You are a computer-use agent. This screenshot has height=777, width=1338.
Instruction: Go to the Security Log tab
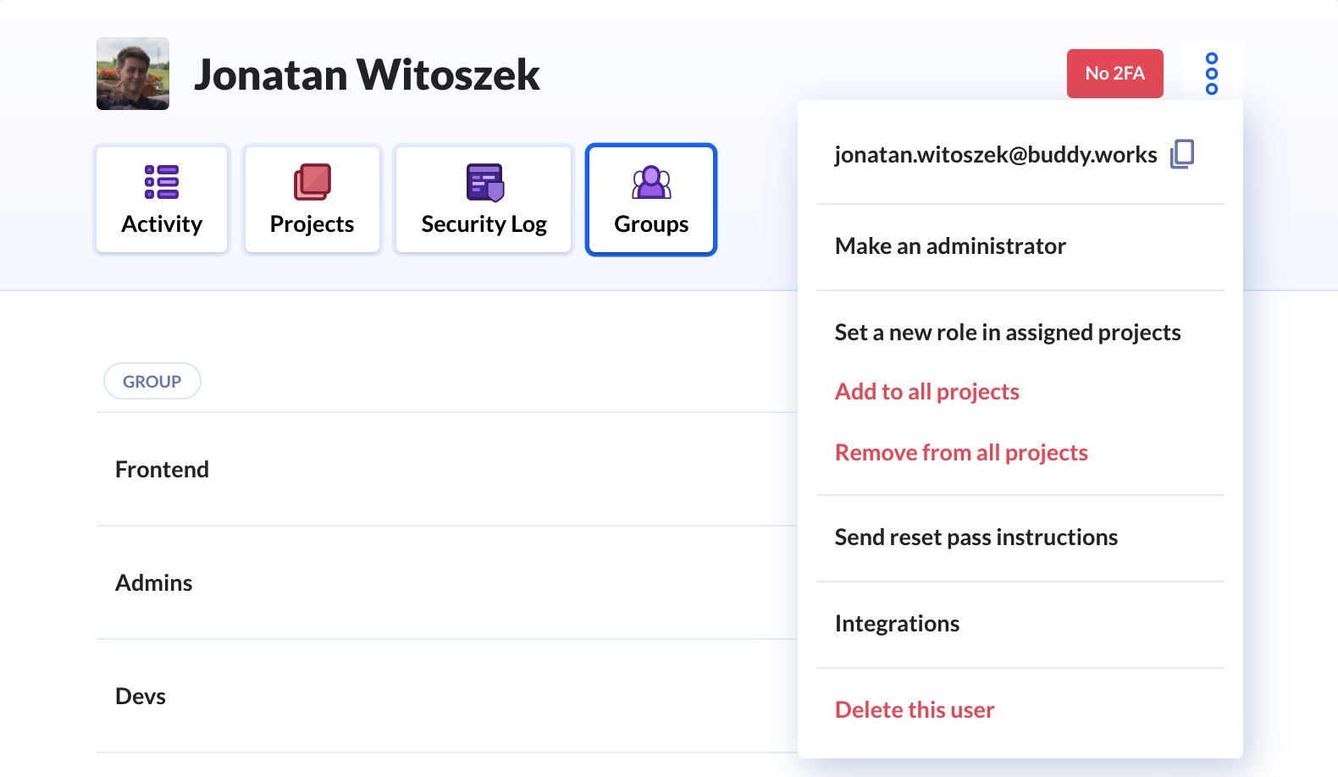[484, 200]
